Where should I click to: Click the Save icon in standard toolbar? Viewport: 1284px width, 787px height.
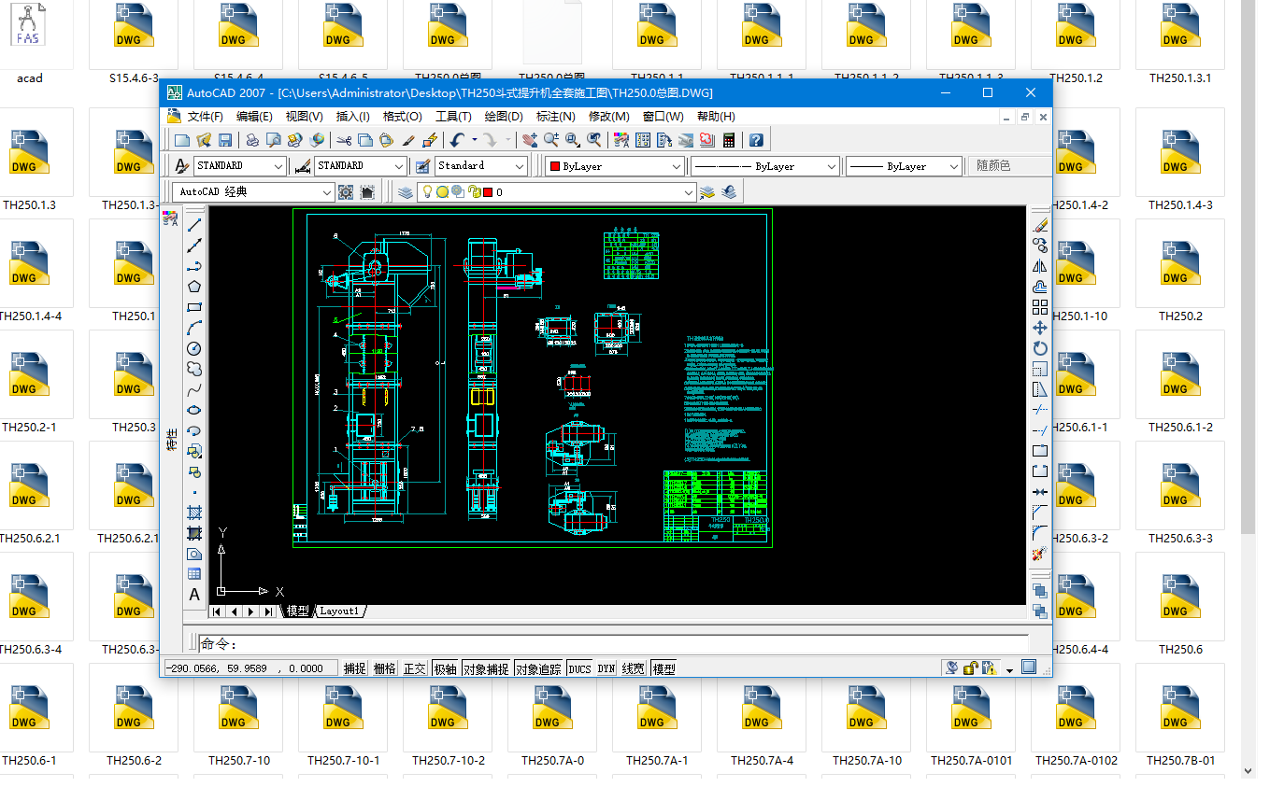225,140
